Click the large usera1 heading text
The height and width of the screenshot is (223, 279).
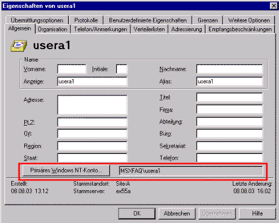click(52, 46)
